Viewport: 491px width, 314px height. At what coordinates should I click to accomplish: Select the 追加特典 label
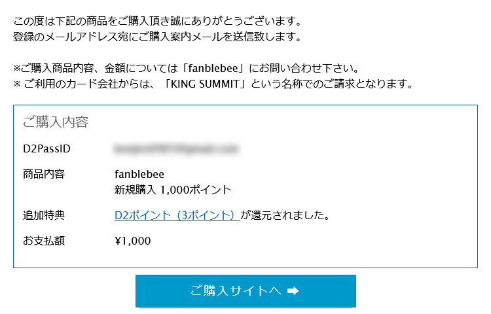pos(44,215)
